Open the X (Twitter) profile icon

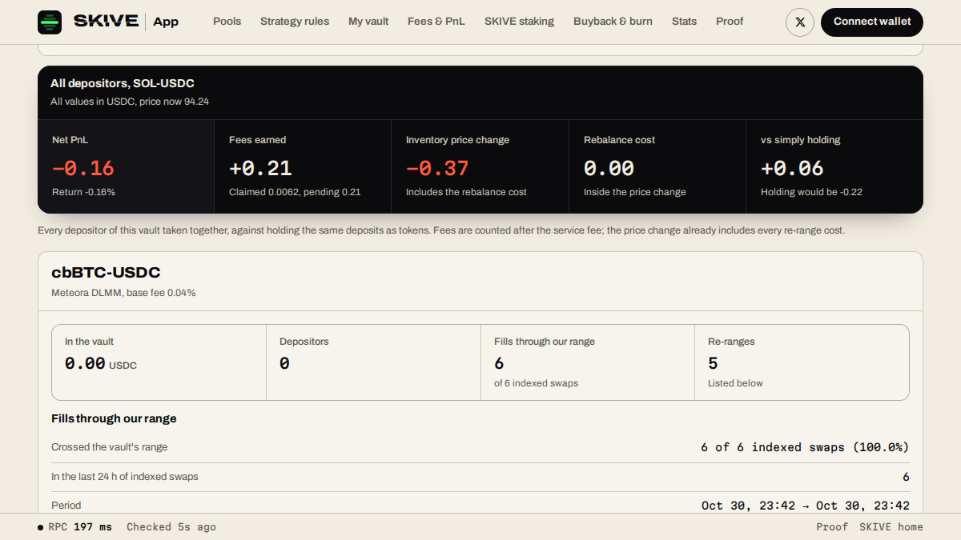click(x=800, y=22)
